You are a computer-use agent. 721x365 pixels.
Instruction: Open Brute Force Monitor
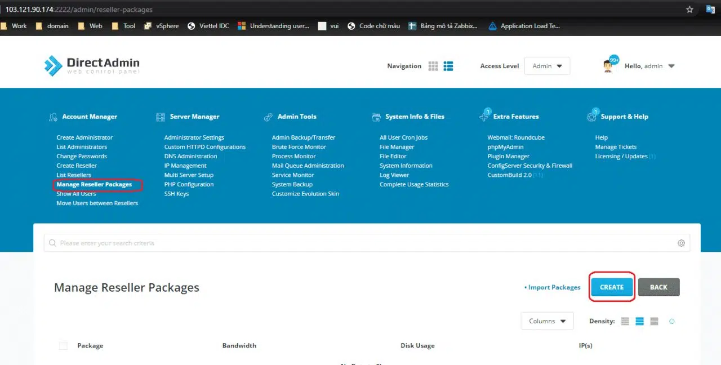click(299, 147)
